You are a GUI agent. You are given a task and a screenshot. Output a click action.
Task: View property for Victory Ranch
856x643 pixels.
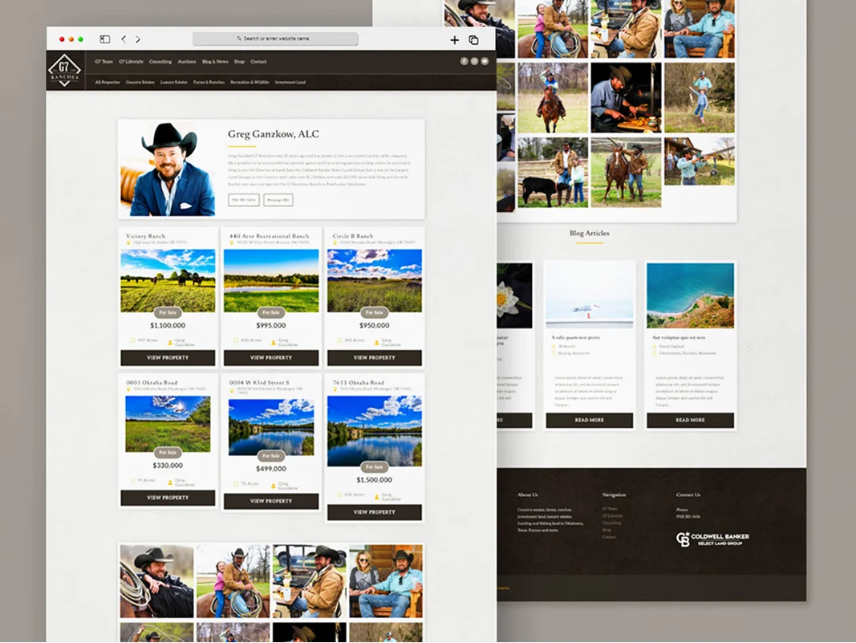click(x=168, y=357)
